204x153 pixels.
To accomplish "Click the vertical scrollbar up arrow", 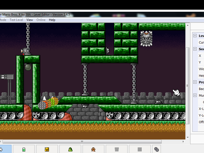I will pos(188,25).
